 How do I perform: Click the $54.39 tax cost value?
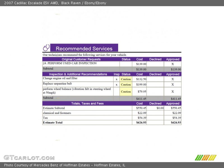tap(142, 118)
